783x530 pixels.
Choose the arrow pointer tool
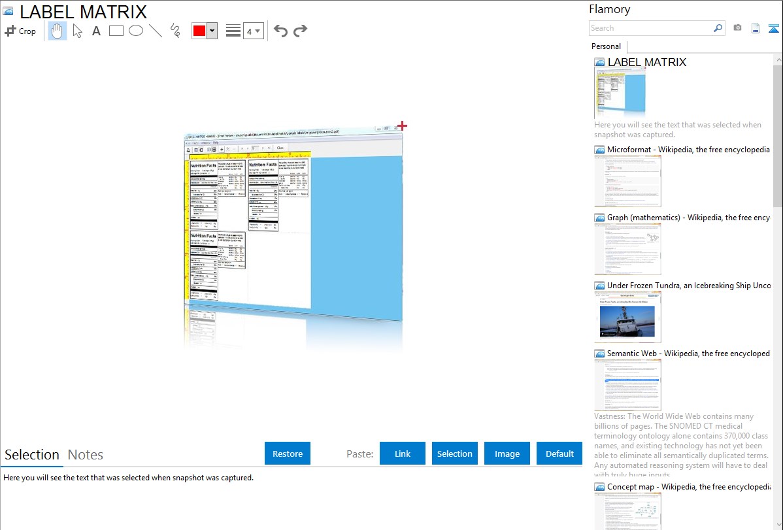[77, 31]
